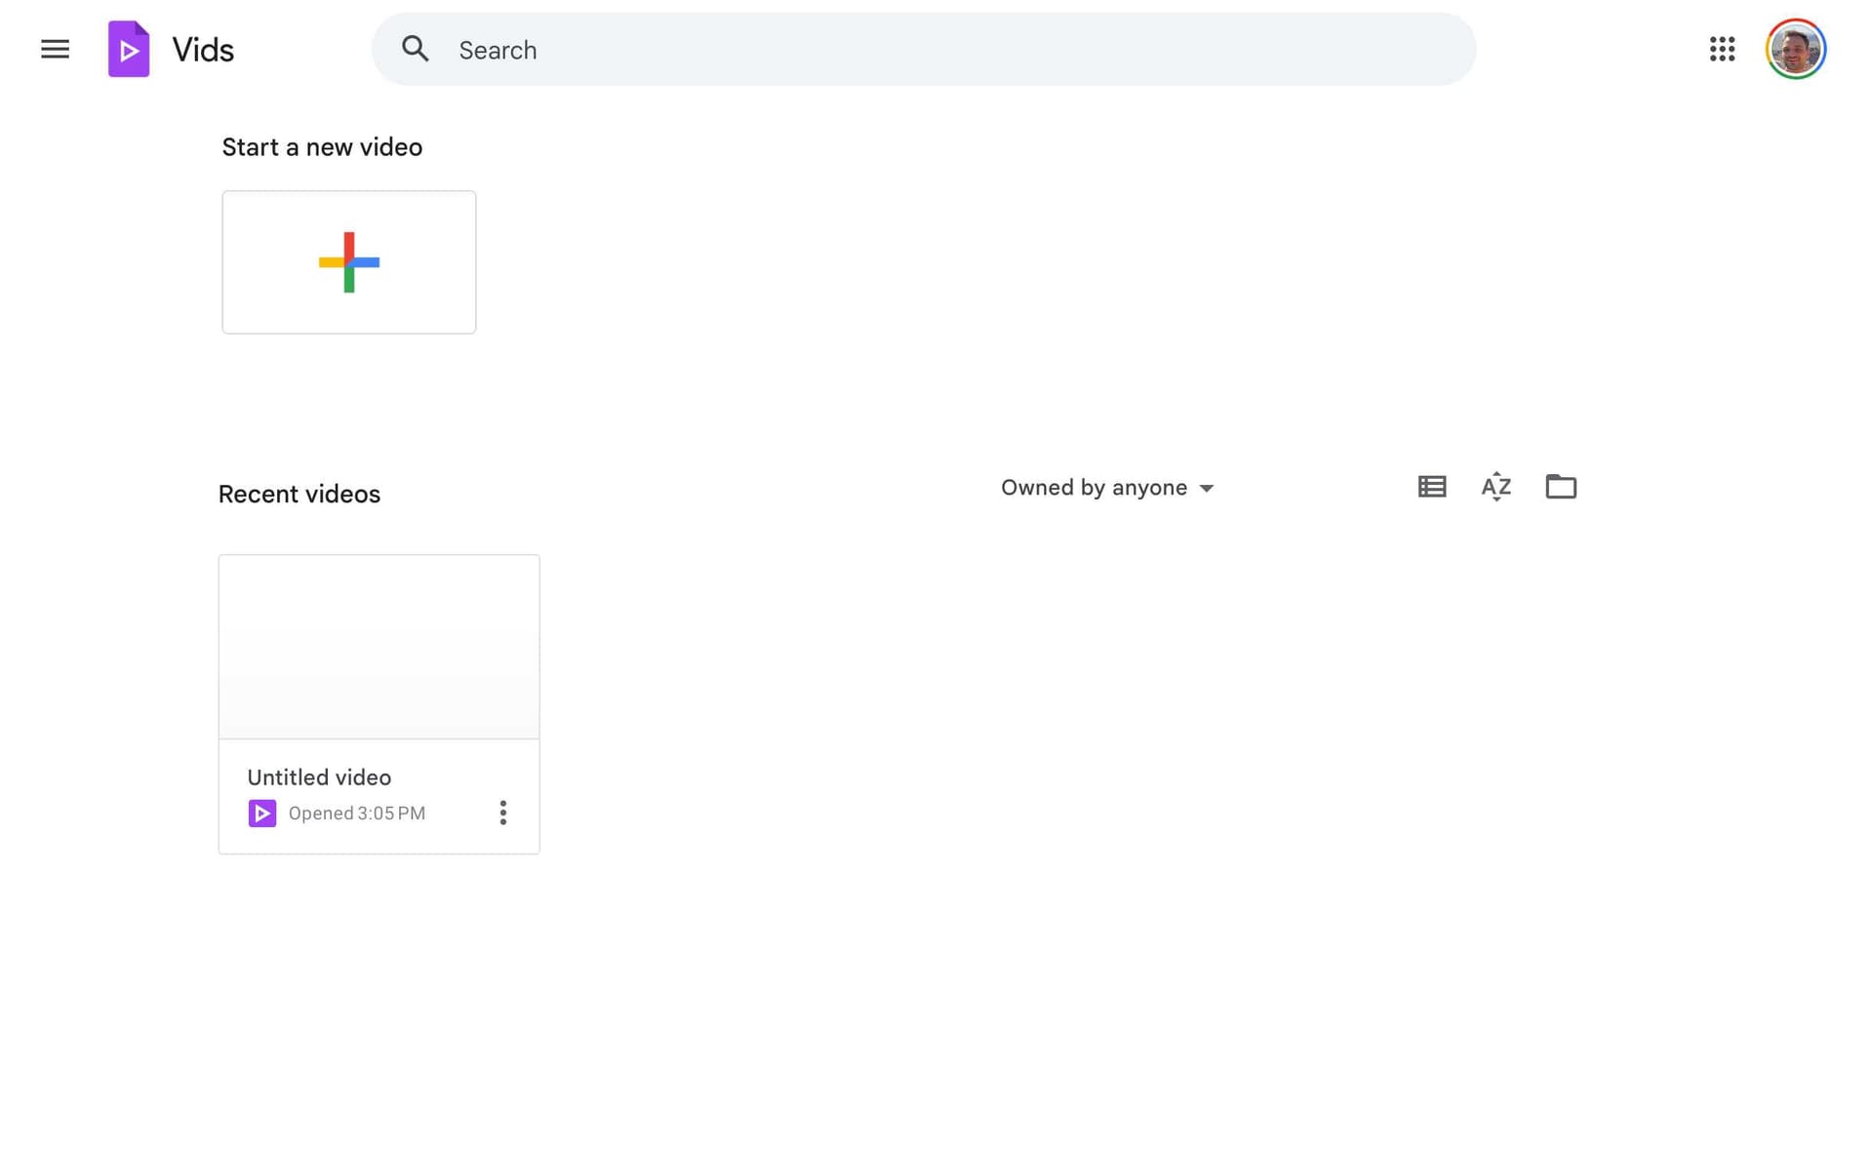
Task: Click the 'Opened 3:05 PM' label
Action: point(356,814)
